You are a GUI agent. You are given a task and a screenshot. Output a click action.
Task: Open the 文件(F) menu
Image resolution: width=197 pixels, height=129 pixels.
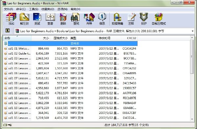pos(9,9)
